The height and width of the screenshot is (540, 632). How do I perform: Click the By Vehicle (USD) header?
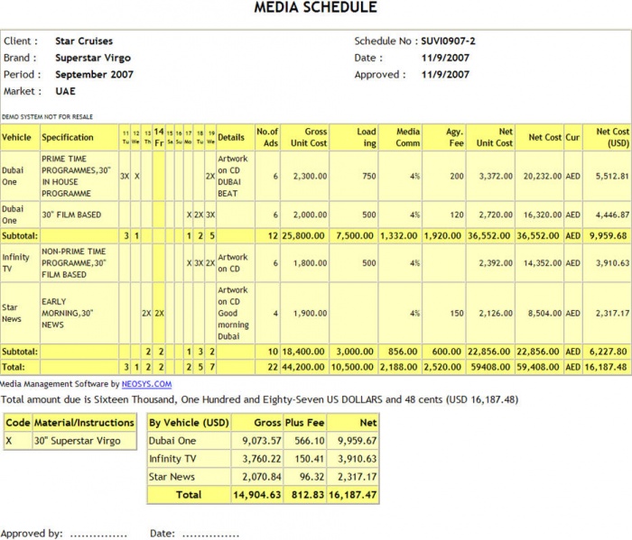click(189, 423)
